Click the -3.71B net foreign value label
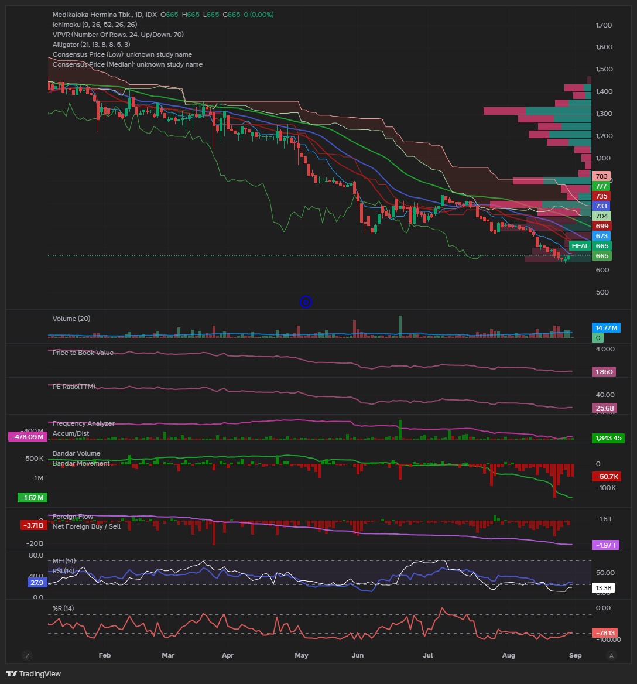637x684 pixels. coord(34,525)
